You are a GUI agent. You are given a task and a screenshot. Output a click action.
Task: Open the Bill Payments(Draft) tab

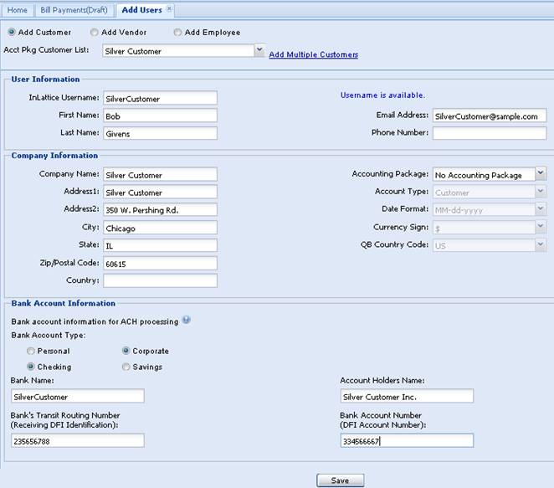point(74,9)
